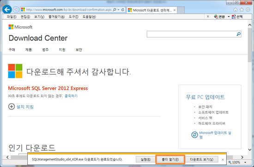Click the Microsoft logo at page top
This screenshot has height=167, width=254.
[20, 27]
